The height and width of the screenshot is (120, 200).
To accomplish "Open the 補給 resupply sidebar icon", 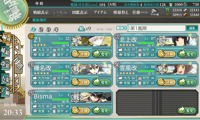I will (x=5, y=51).
